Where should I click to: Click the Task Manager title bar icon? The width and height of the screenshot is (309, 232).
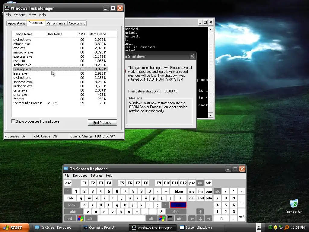7,8
